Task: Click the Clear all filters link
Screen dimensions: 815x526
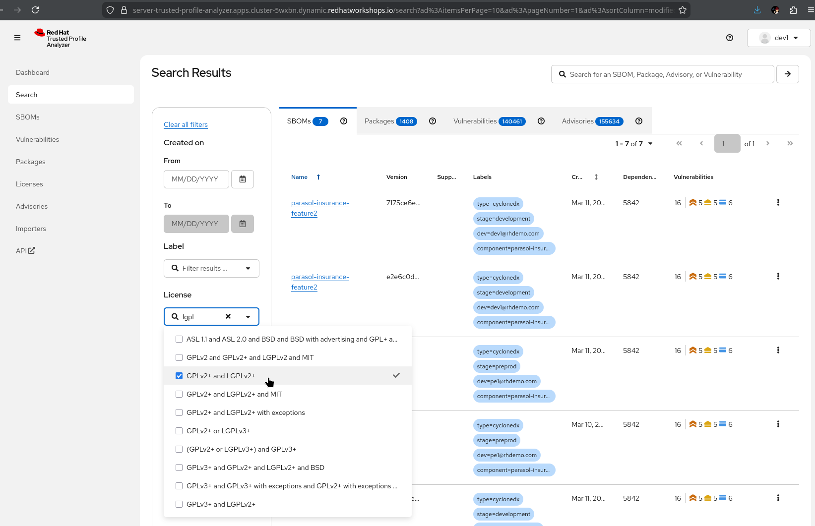Action: tap(186, 124)
